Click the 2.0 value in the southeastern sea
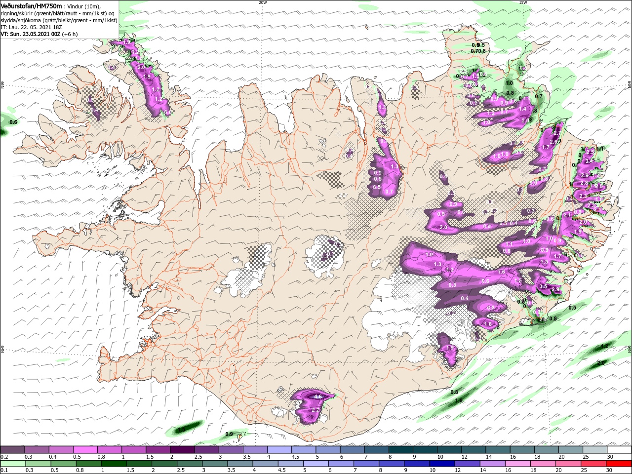This screenshot has width=632, height=474. pos(601,362)
